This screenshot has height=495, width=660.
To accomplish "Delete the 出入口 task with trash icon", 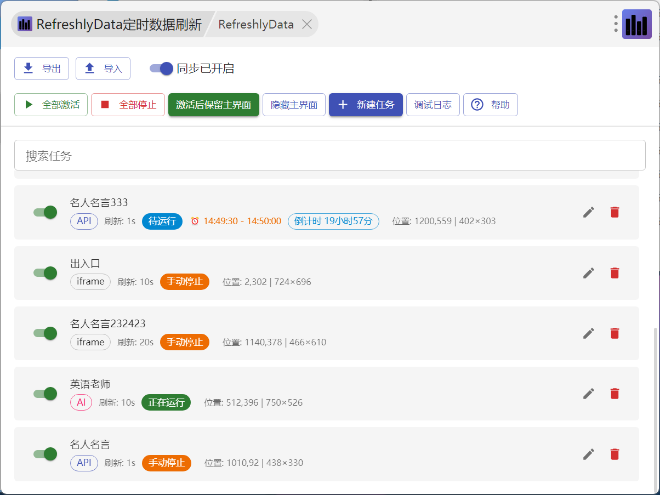I will (615, 272).
